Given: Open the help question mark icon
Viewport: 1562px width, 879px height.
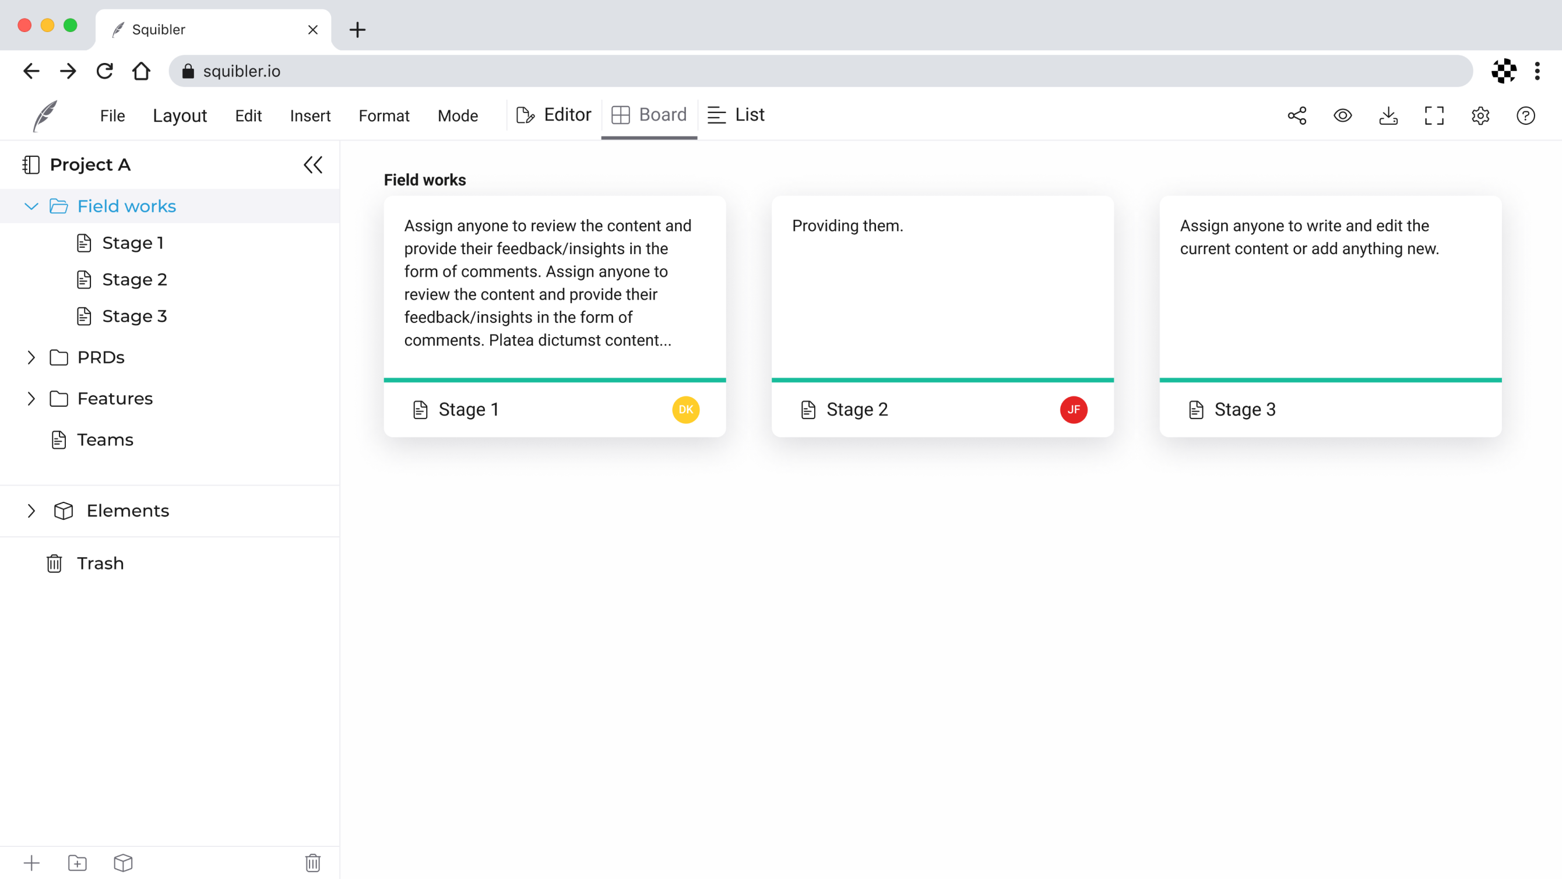Looking at the screenshot, I should (1526, 115).
